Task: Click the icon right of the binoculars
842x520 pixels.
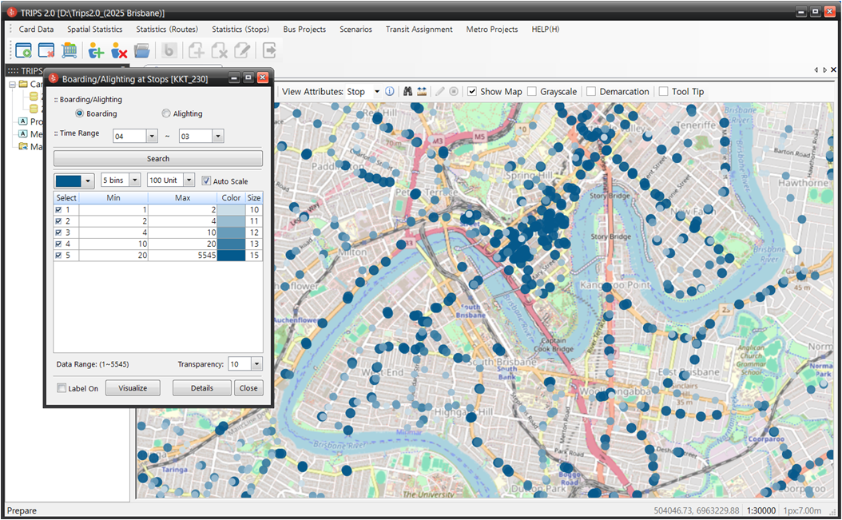Action: 422,91
